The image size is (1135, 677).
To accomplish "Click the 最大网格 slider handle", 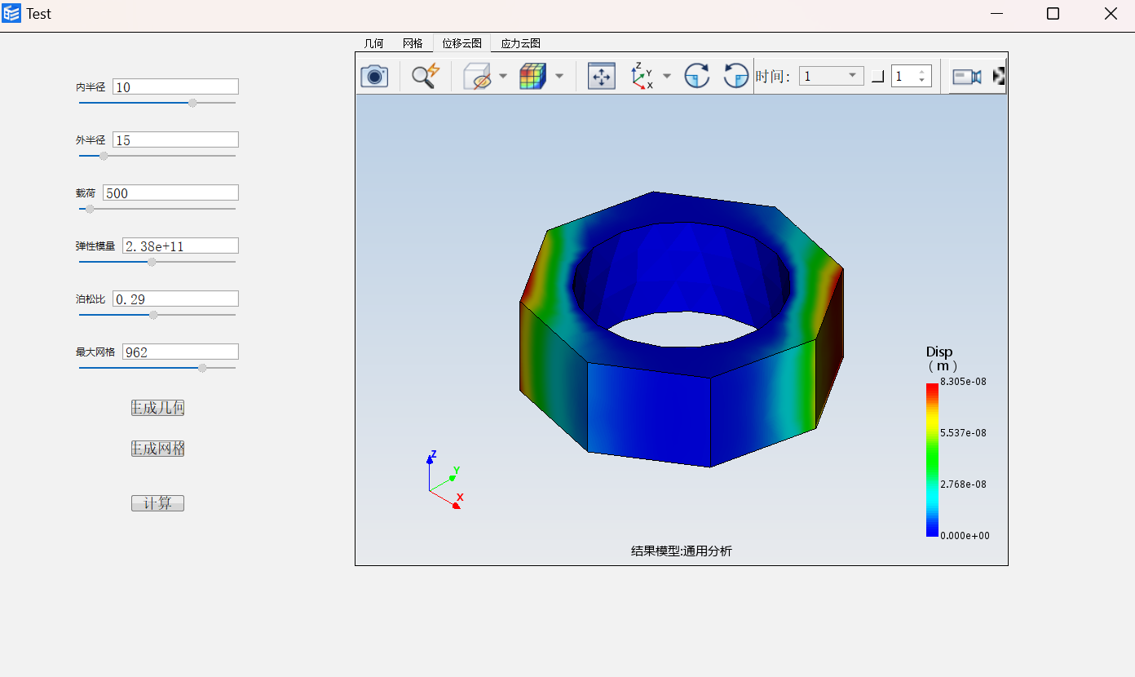I will (202, 368).
